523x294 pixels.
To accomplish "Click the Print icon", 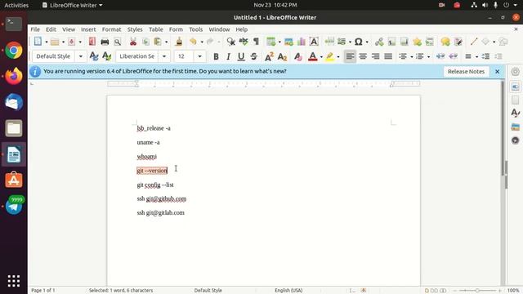I will (x=105, y=42).
